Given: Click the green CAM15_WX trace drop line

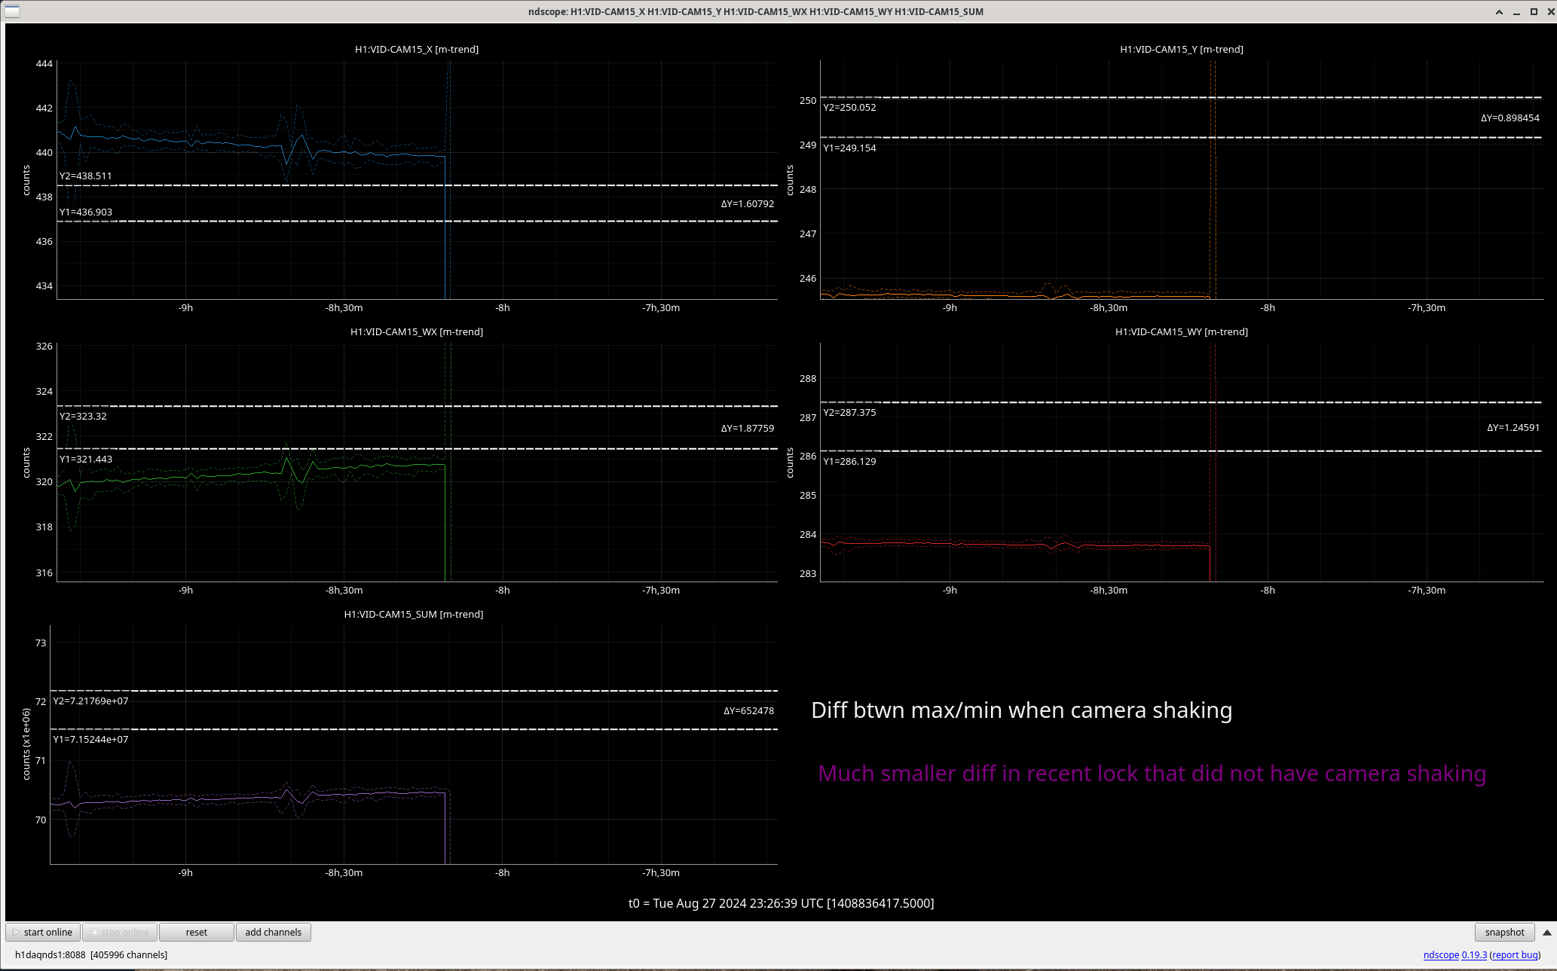Looking at the screenshot, I should 445,522.
